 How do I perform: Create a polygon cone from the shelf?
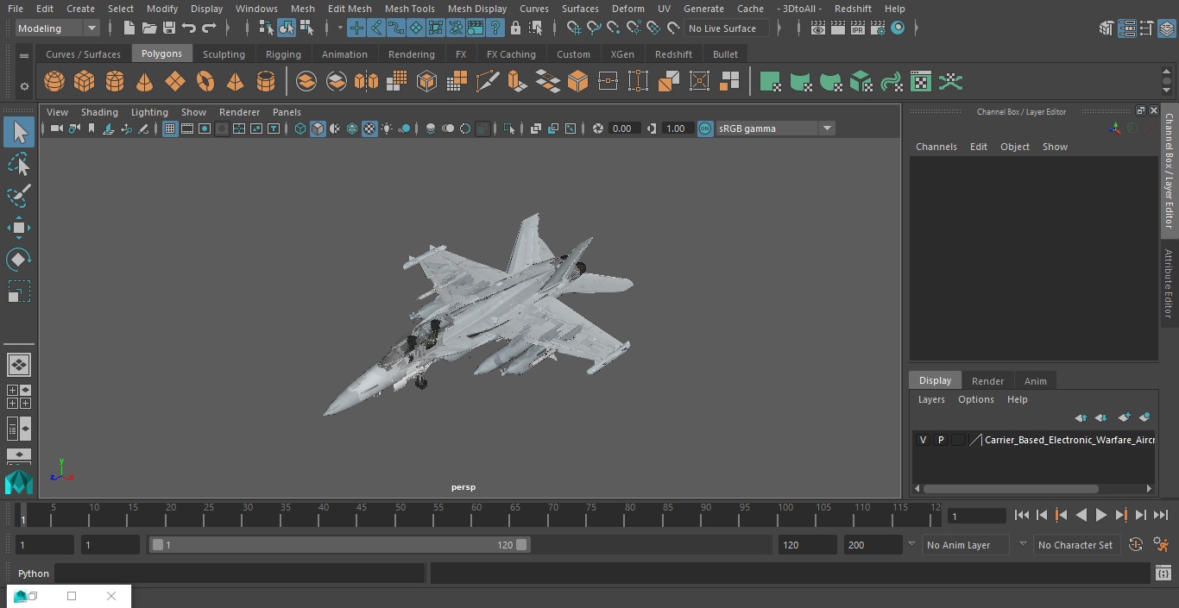click(145, 82)
